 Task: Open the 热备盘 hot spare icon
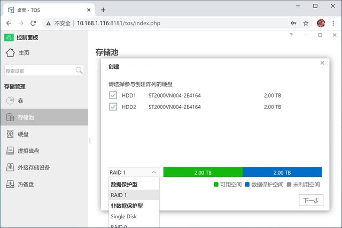click(x=10, y=184)
